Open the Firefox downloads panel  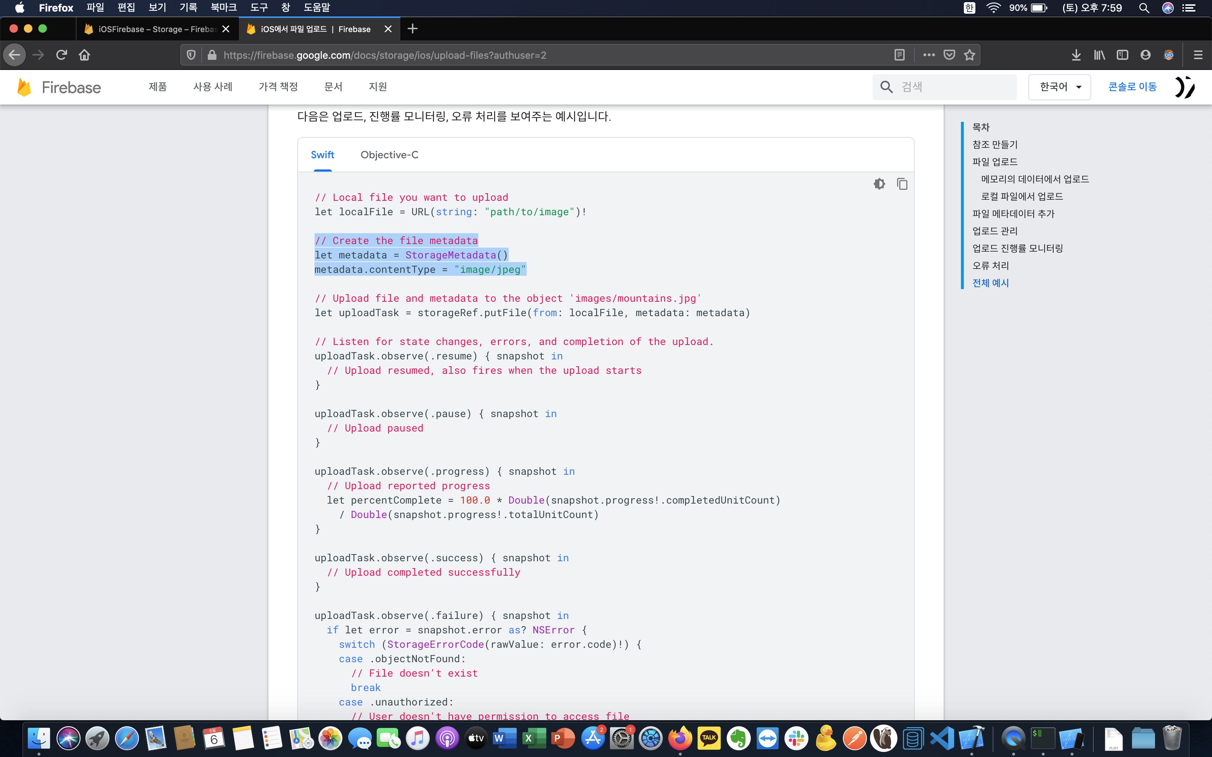tap(1076, 55)
